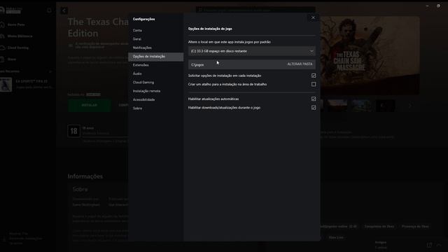
Task: Click the back arrow in main window
Action: click(64, 10)
